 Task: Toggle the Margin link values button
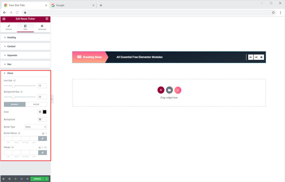(x=43, y=153)
